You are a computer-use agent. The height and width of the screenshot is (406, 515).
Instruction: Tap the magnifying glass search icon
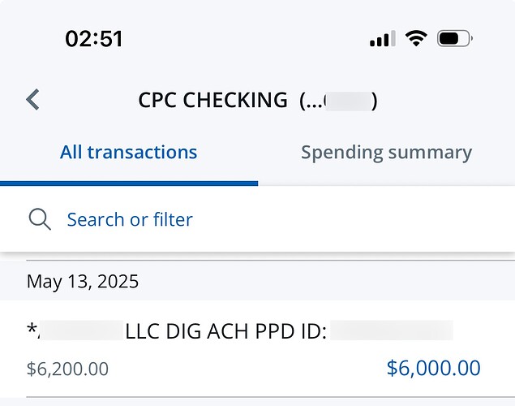tap(40, 219)
